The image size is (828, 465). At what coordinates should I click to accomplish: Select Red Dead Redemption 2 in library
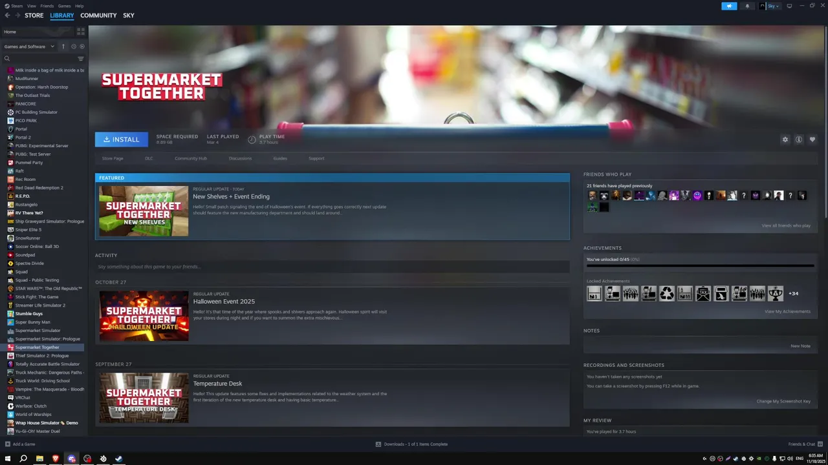pos(39,188)
